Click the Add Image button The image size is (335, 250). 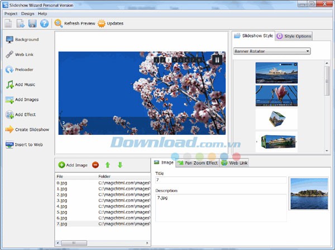(x=73, y=165)
